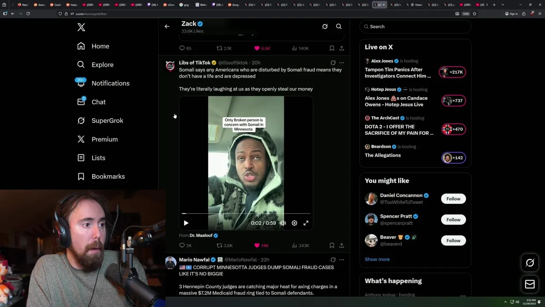Reload the page in browser toolbar

28,14
